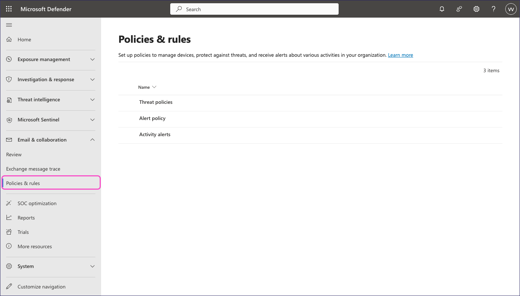Click the Trials icon in the sidebar
This screenshot has width=520, height=296.
click(9, 232)
